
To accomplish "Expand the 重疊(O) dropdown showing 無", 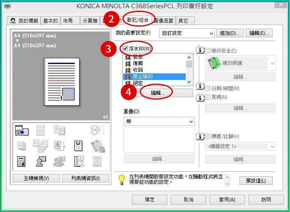I will (x=159, y=121).
